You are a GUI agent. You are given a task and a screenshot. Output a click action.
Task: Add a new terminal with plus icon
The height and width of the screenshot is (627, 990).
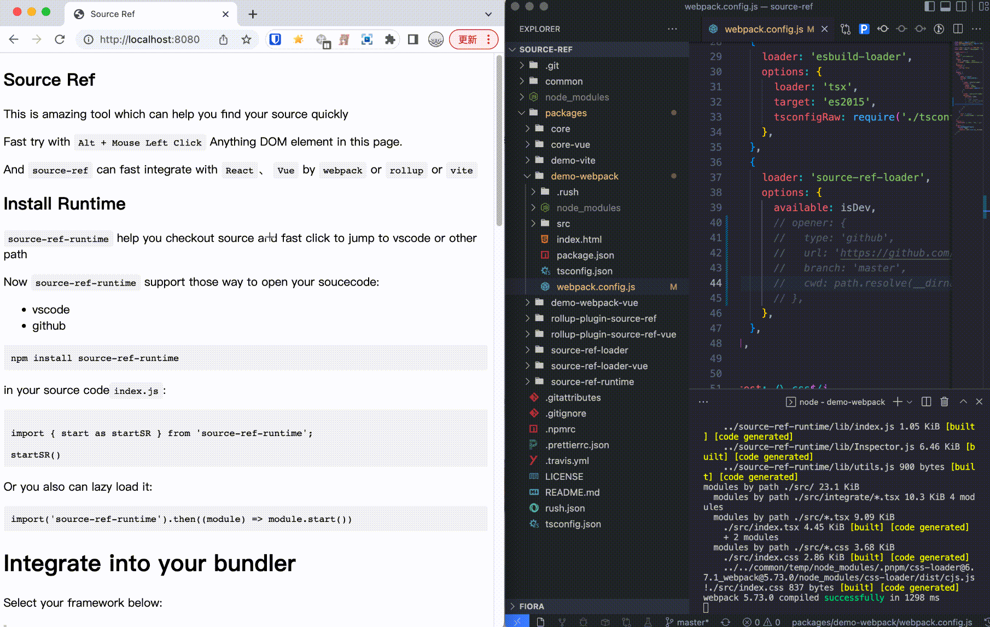point(897,402)
